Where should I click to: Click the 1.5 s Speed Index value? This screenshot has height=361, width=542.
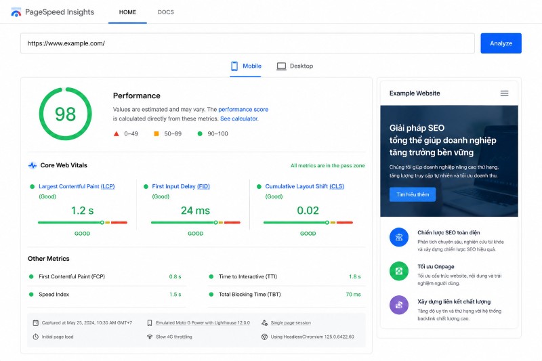click(x=175, y=295)
